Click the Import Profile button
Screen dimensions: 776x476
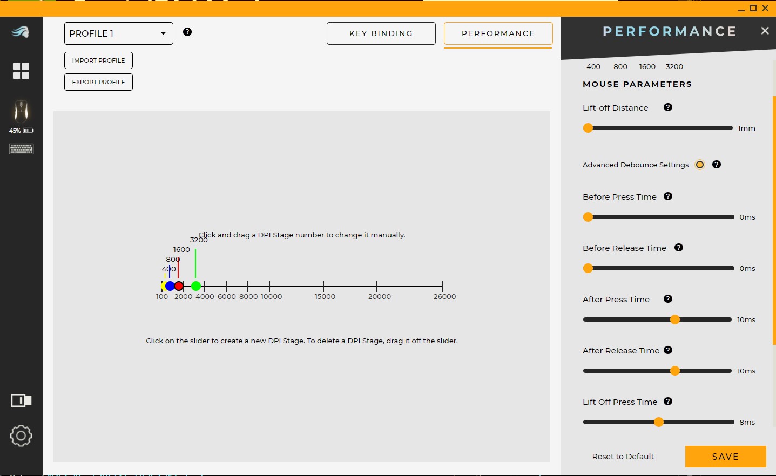click(x=98, y=60)
